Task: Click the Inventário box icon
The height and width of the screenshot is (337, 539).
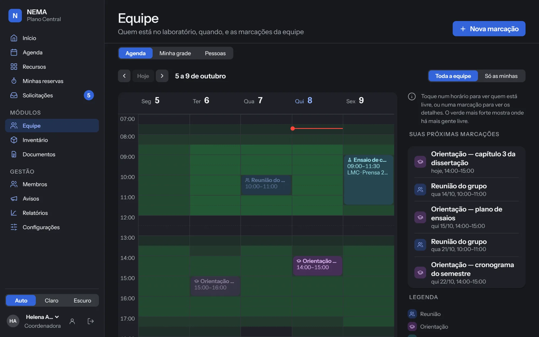Action: (14, 140)
